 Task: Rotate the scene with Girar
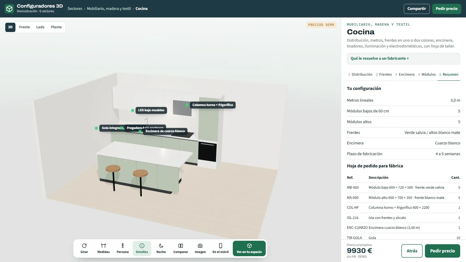(x=84, y=248)
